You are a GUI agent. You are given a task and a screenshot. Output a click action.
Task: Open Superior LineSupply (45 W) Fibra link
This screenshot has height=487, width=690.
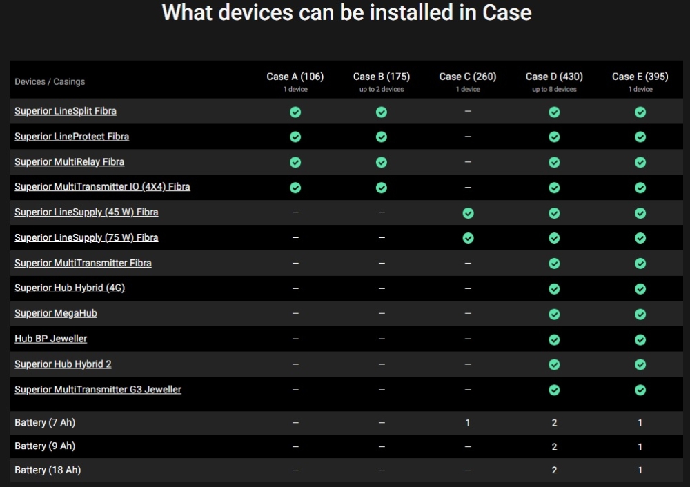click(86, 212)
